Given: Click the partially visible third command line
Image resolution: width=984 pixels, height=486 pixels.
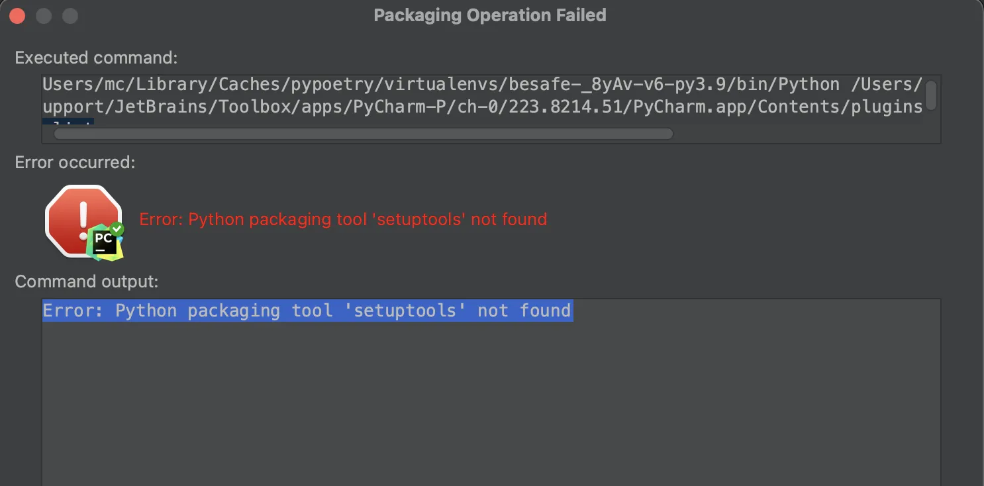Looking at the screenshot, I should point(69,122).
